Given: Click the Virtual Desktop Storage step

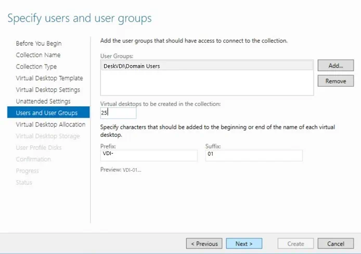Looking at the screenshot, I should (48, 136).
